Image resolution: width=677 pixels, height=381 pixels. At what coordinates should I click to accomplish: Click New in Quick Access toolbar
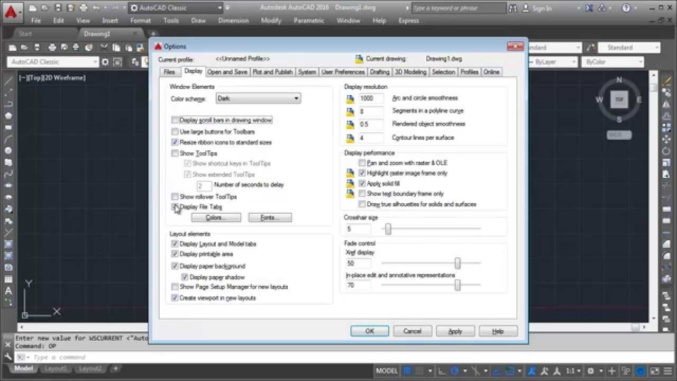[33, 8]
